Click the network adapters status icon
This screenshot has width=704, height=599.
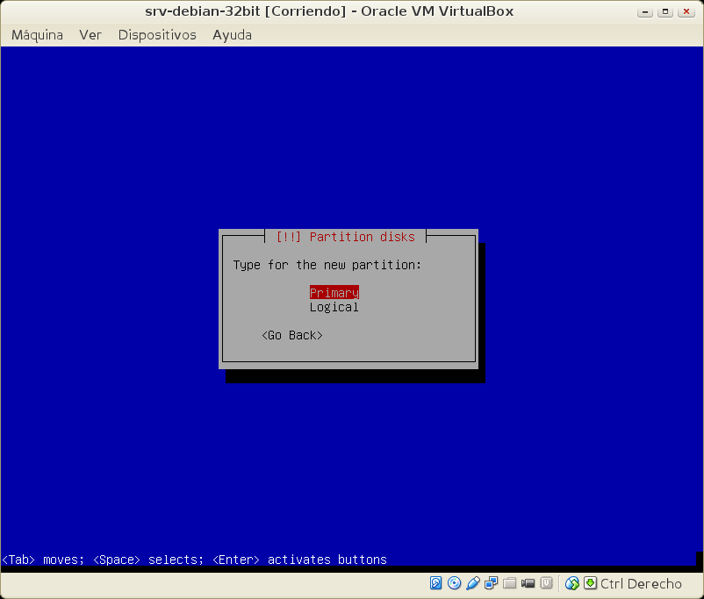point(492,583)
